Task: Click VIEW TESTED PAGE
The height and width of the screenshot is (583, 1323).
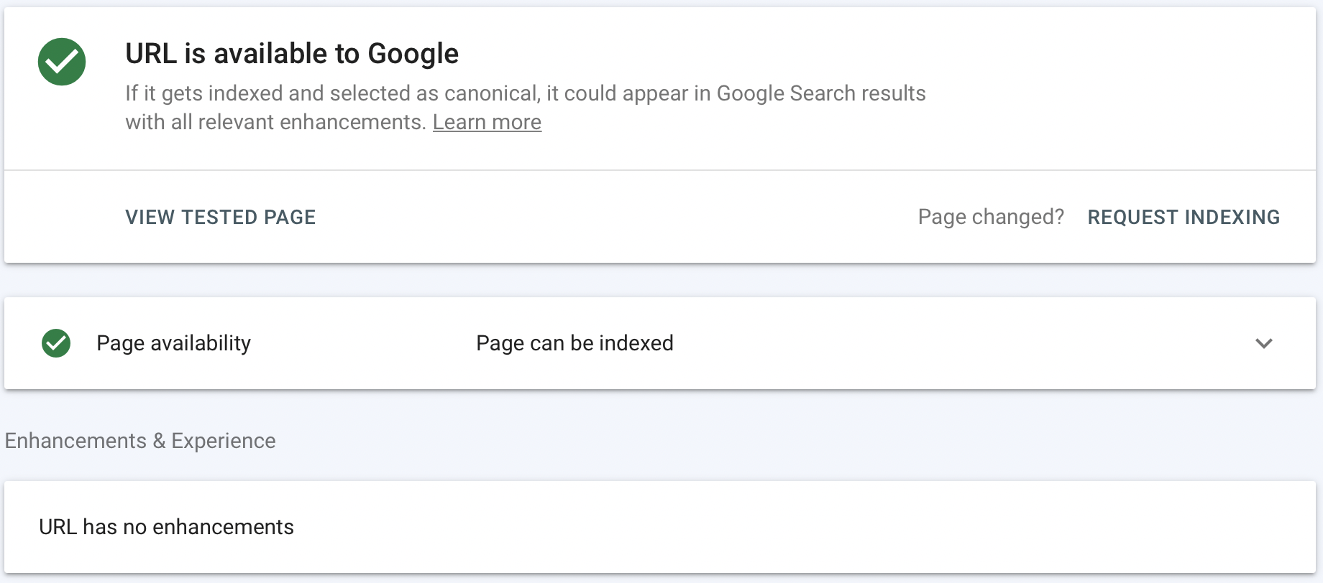Action: click(x=220, y=217)
